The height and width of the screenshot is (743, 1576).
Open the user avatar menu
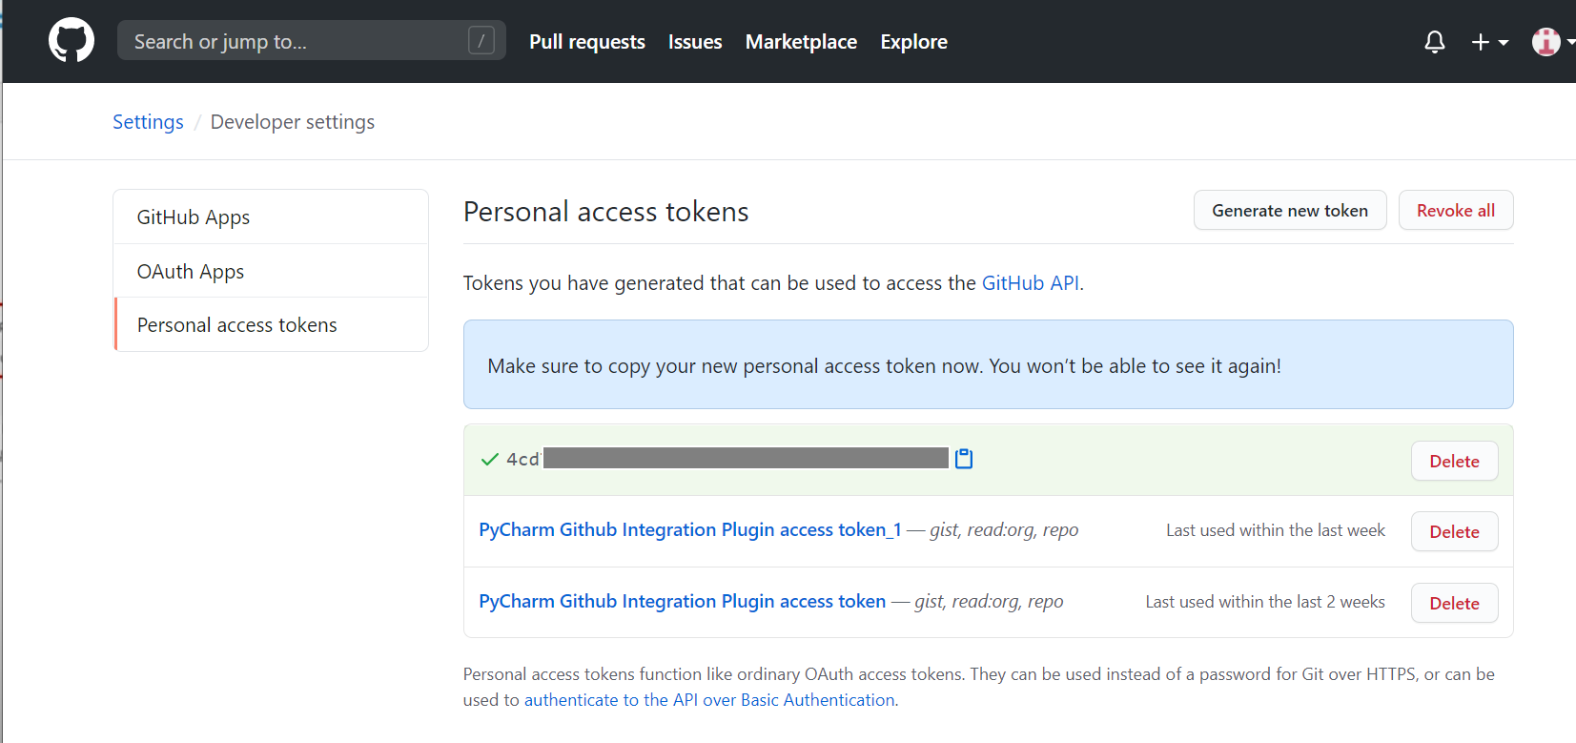[x=1548, y=42]
